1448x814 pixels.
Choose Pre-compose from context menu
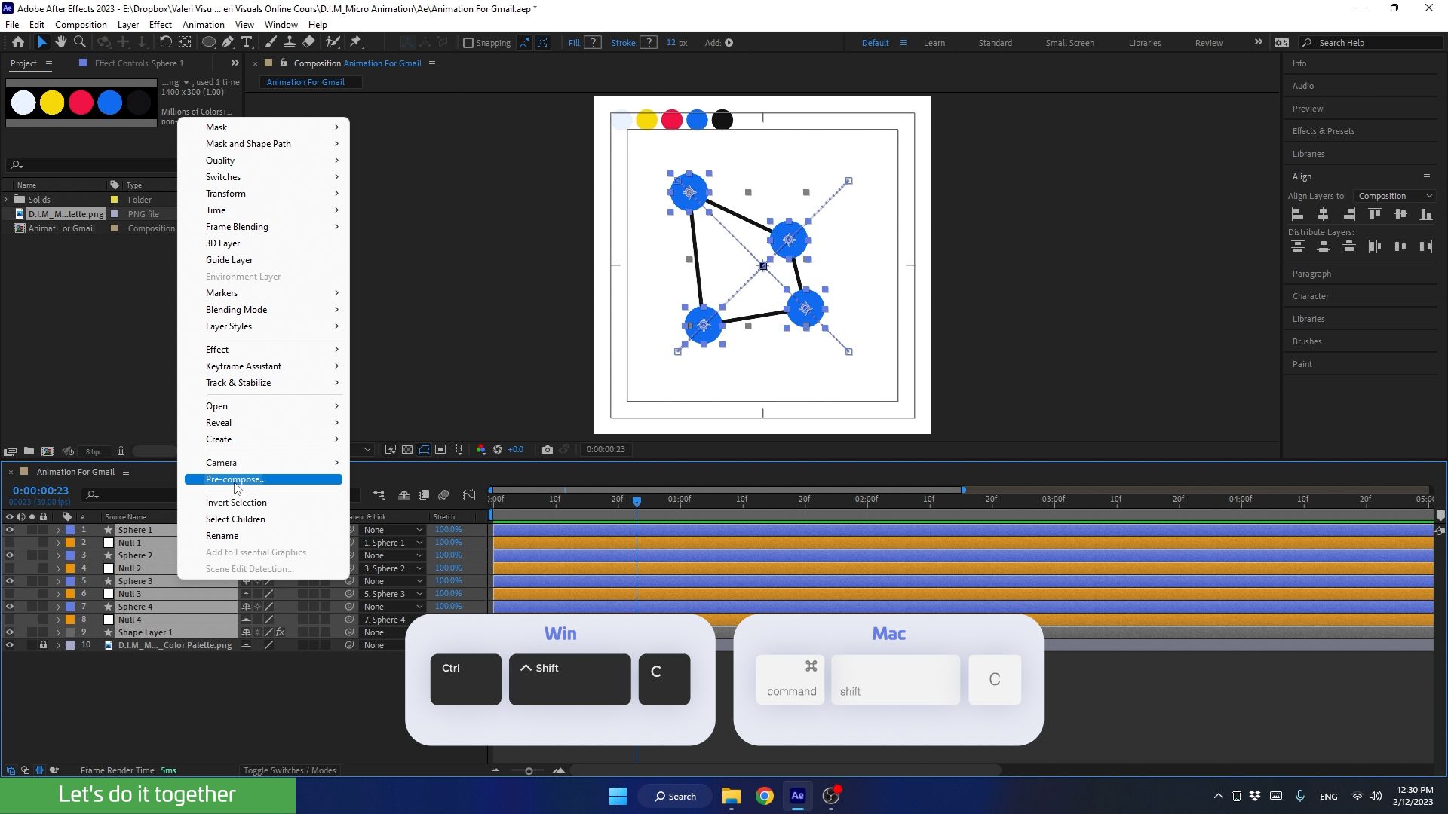(x=235, y=479)
